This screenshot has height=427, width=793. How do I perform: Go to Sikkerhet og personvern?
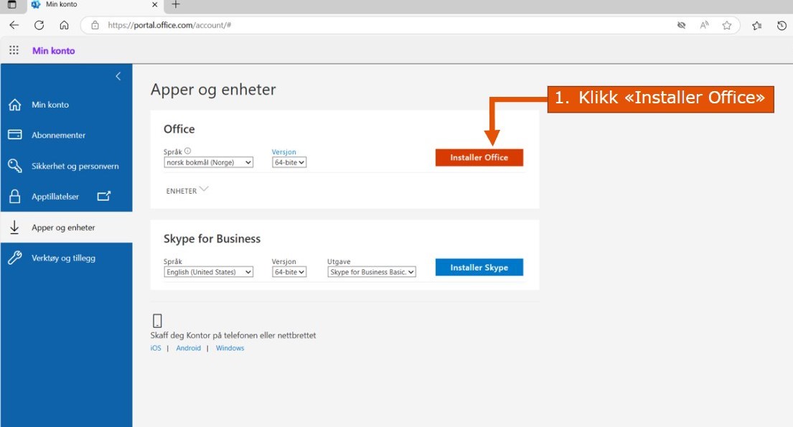coord(66,166)
